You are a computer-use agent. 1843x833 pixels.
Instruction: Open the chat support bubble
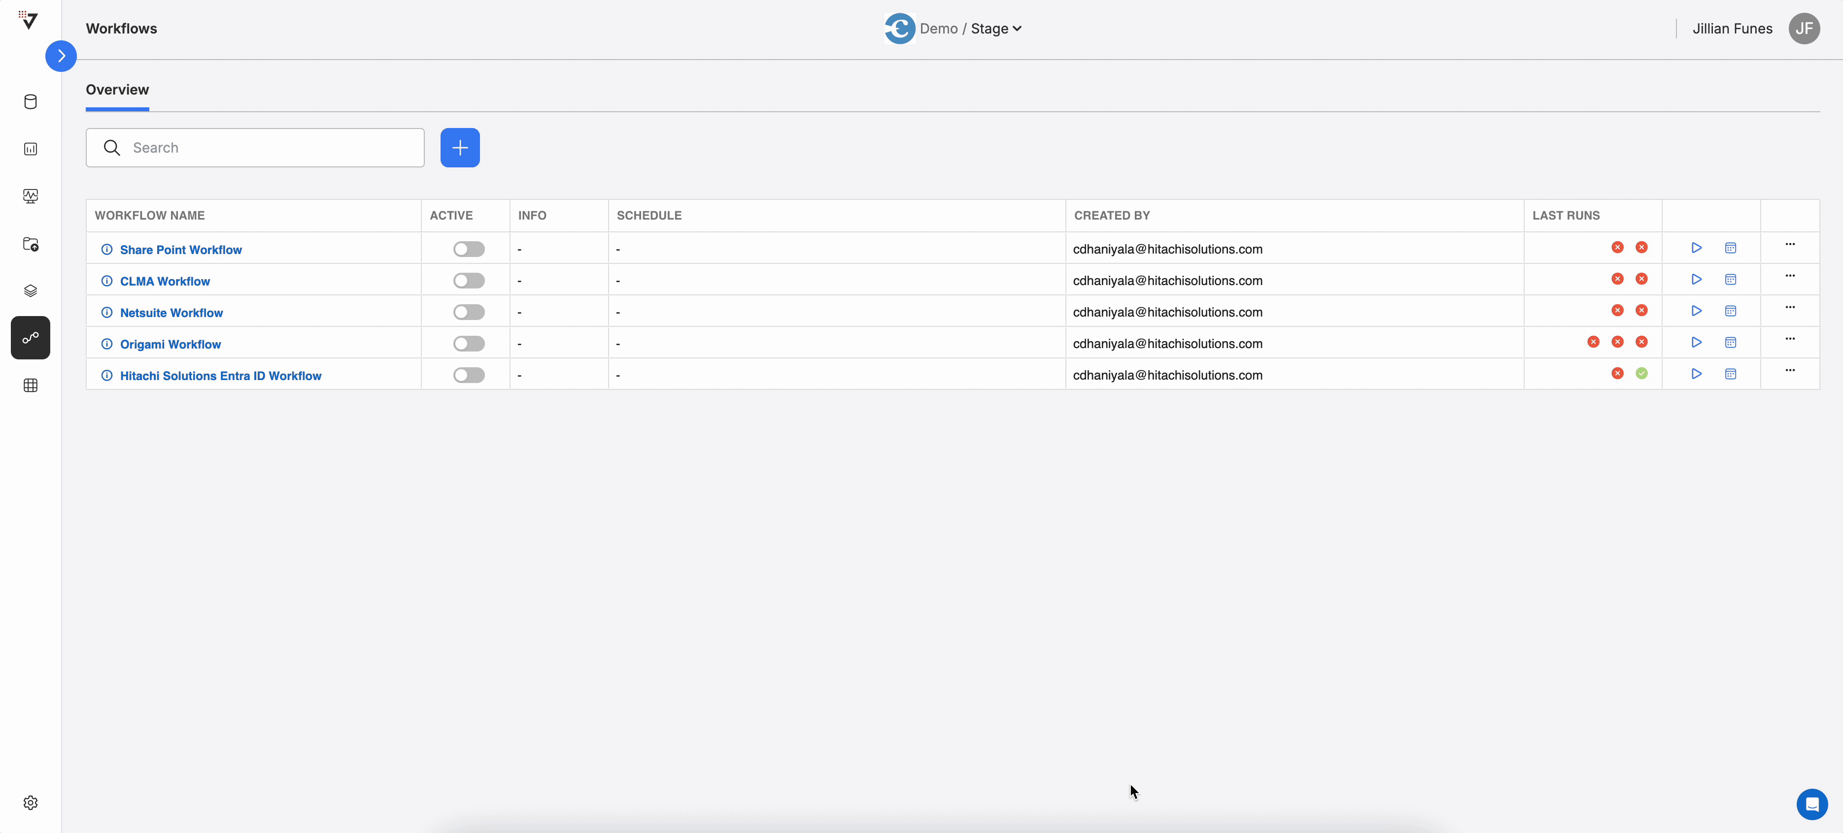point(1811,804)
